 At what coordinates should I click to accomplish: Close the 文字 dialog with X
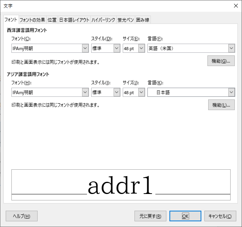236,6
